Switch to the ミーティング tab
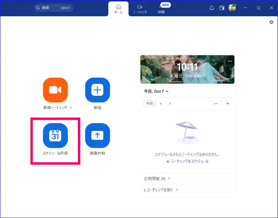 click(139, 9)
